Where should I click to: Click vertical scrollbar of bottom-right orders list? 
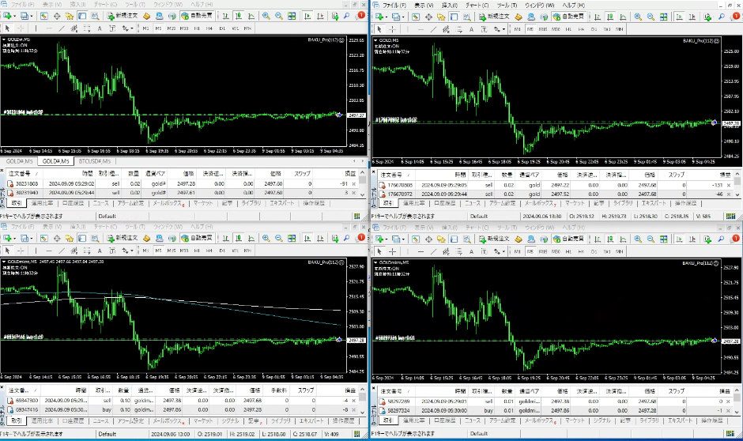737,401
